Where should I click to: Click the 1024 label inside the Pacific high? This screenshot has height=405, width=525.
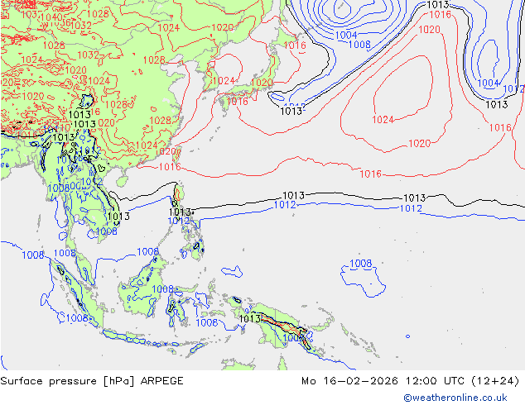(x=383, y=119)
